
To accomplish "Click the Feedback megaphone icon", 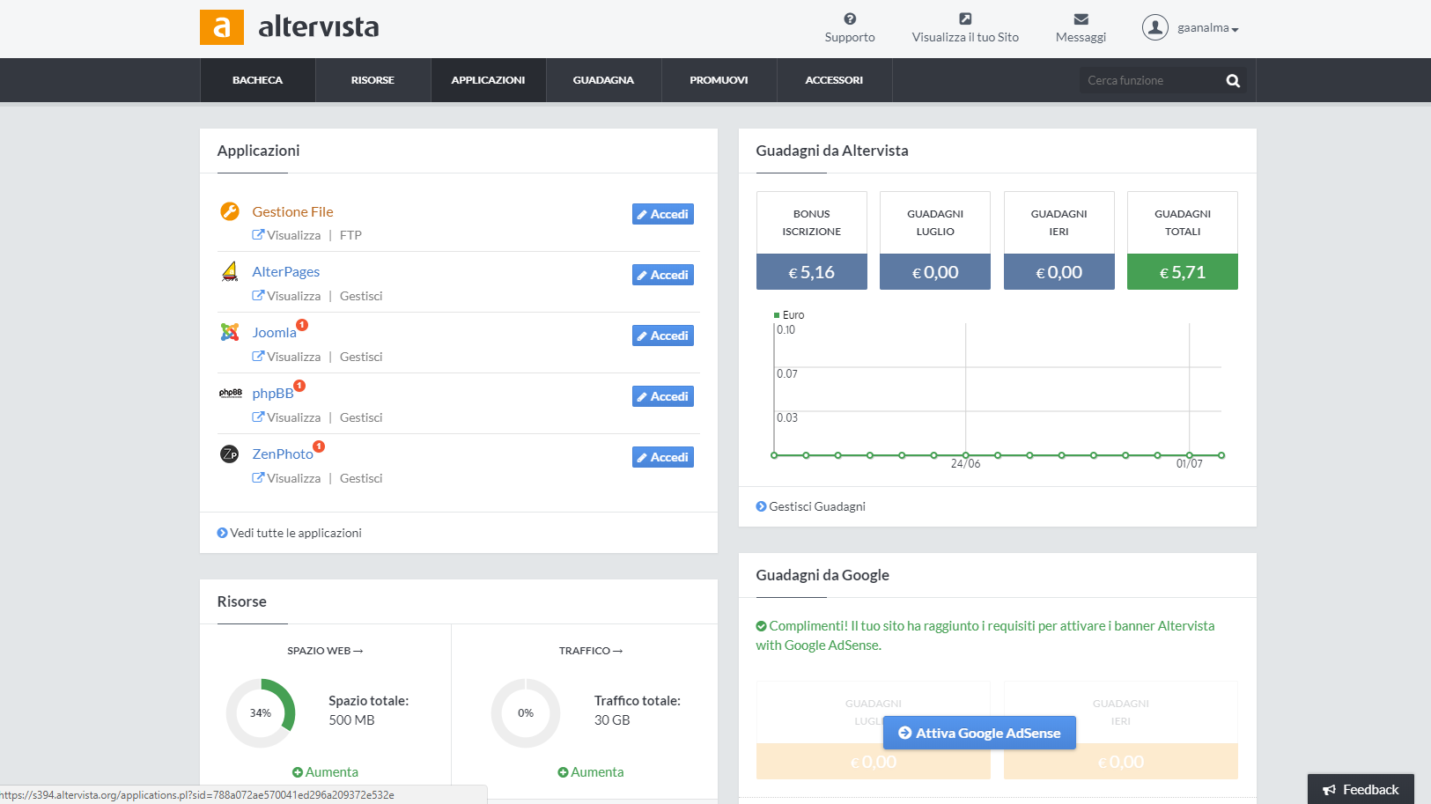I will pyautogui.click(x=1330, y=790).
